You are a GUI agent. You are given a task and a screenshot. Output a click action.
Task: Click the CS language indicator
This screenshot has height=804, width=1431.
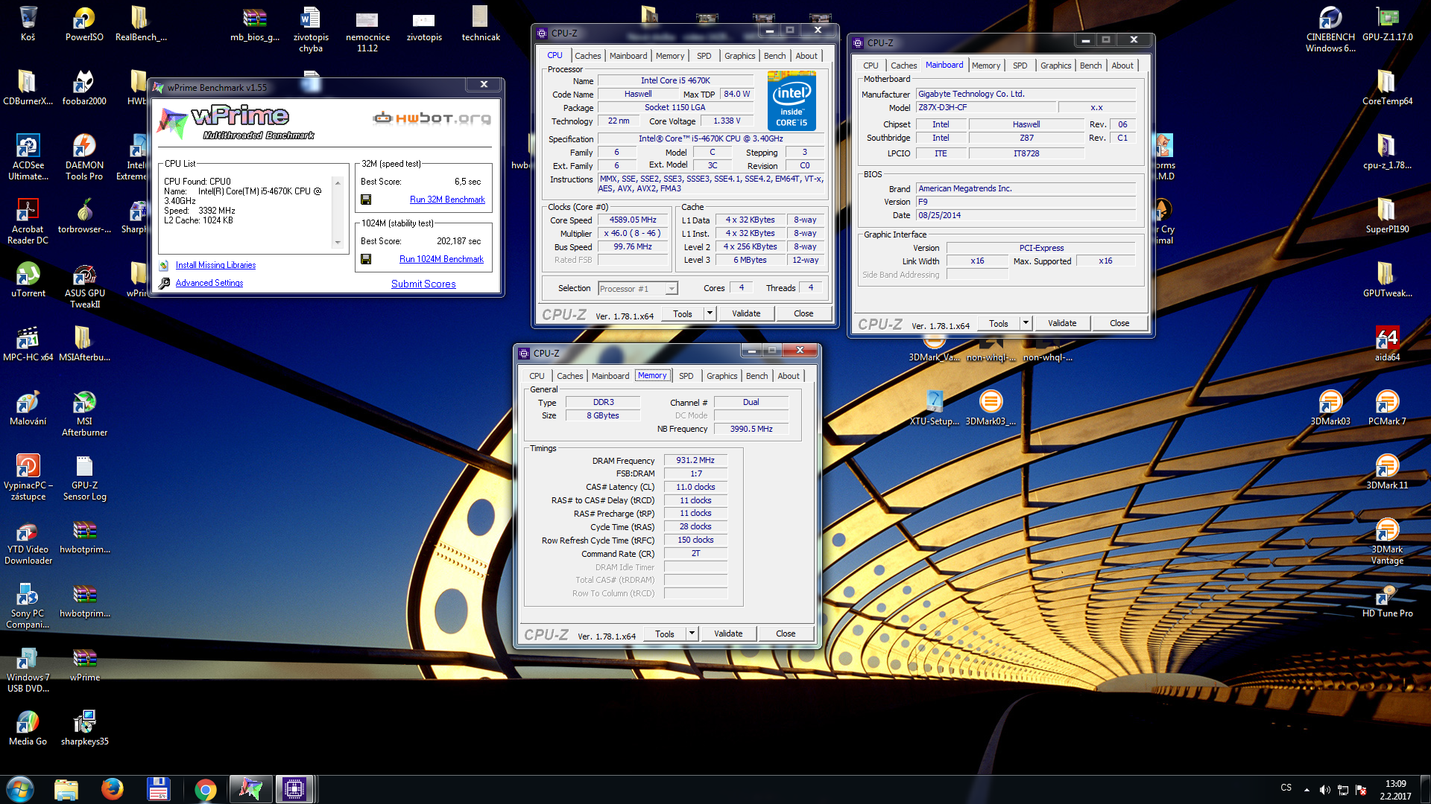[1286, 788]
